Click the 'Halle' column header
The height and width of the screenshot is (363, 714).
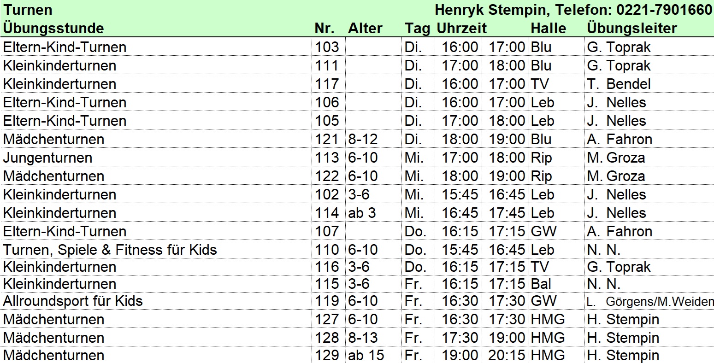(548, 28)
